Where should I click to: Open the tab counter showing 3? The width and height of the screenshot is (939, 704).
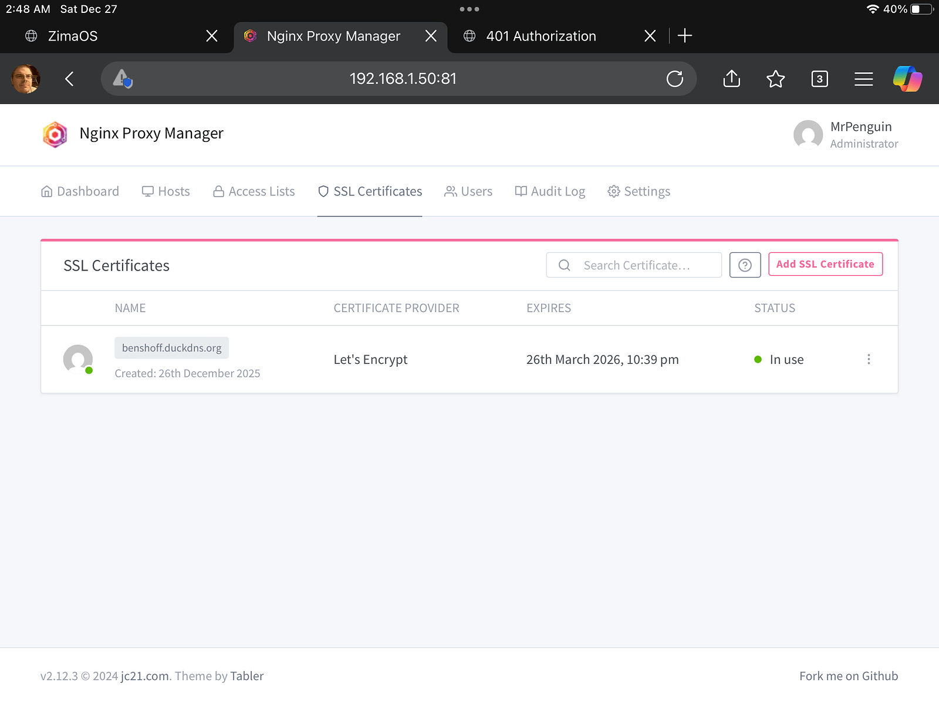coord(819,79)
